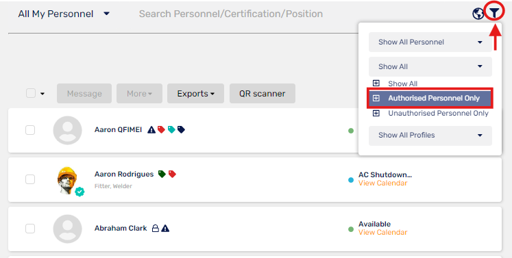Viewport: 512px width, 258px height.
Task: Open the filter funnel icon
Action: point(494,13)
